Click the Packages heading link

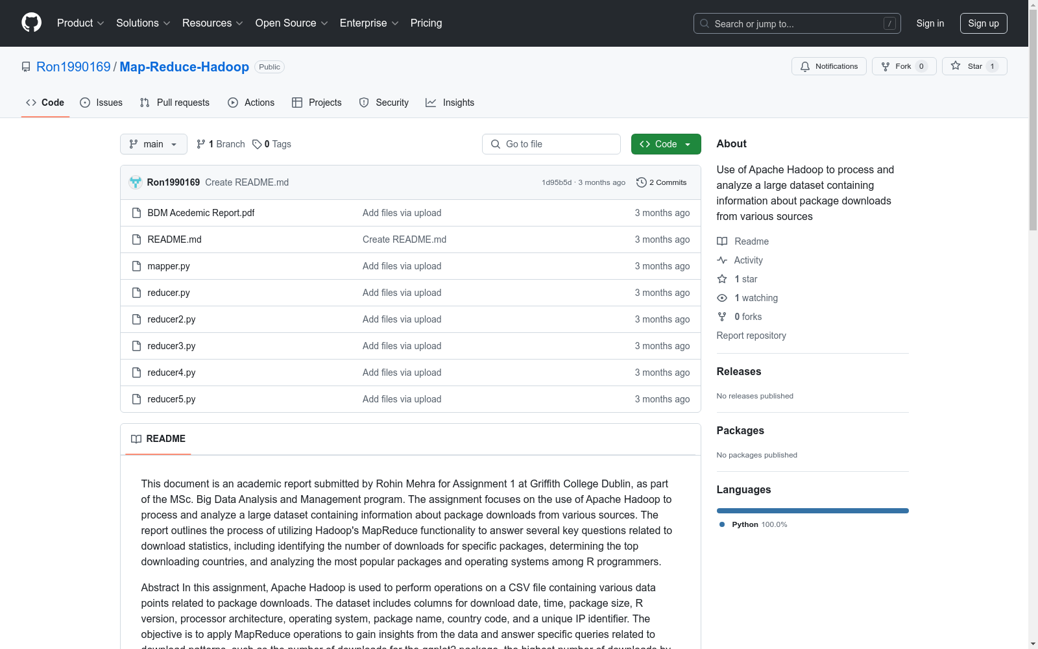(740, 431)
